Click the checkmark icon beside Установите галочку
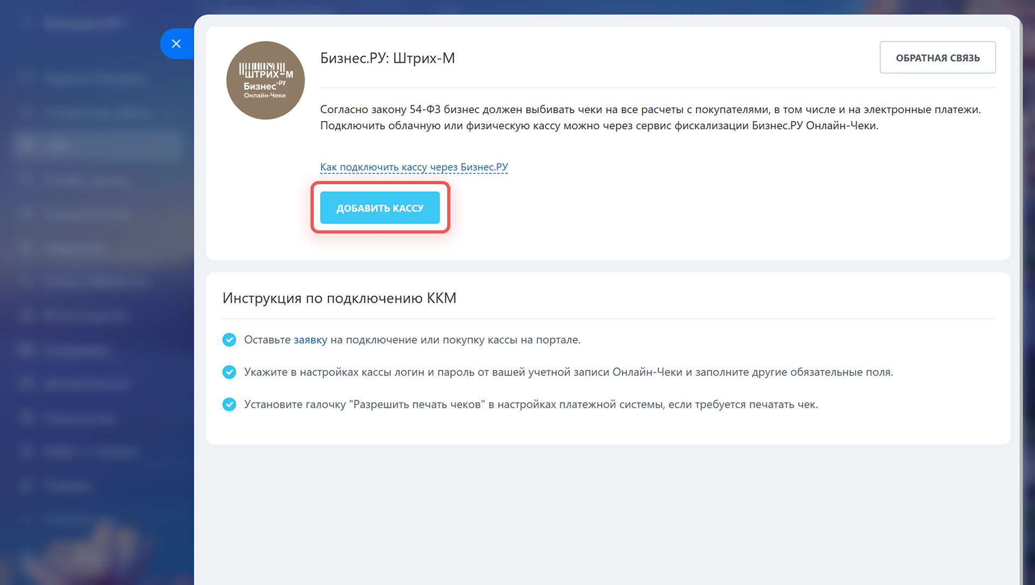Screen dimensions: 1035x585 click(x=229, y=405)
